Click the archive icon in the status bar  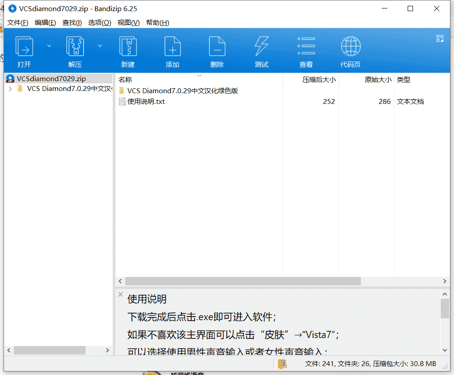282,364
